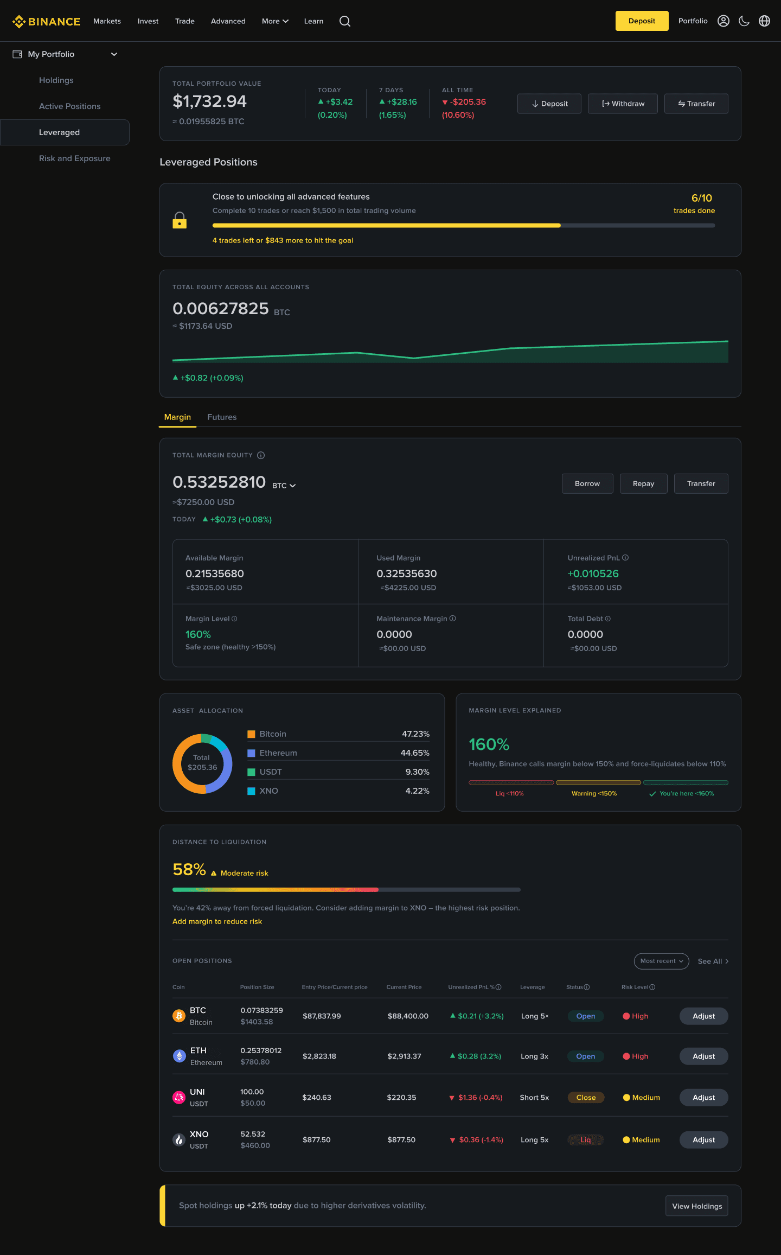781x1255 pixels.
Task: Go to Active Positions in sidebar
Action: pos(70,106)
